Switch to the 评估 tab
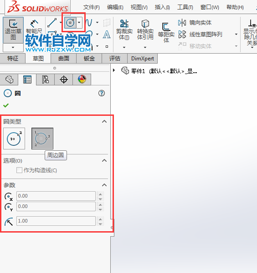257x273 pixels. [115, 58]
